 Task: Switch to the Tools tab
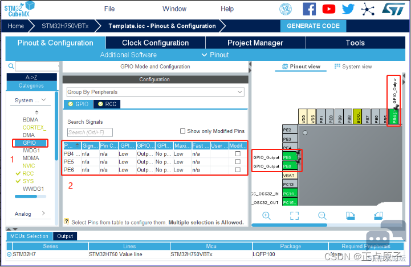point(355,43)
